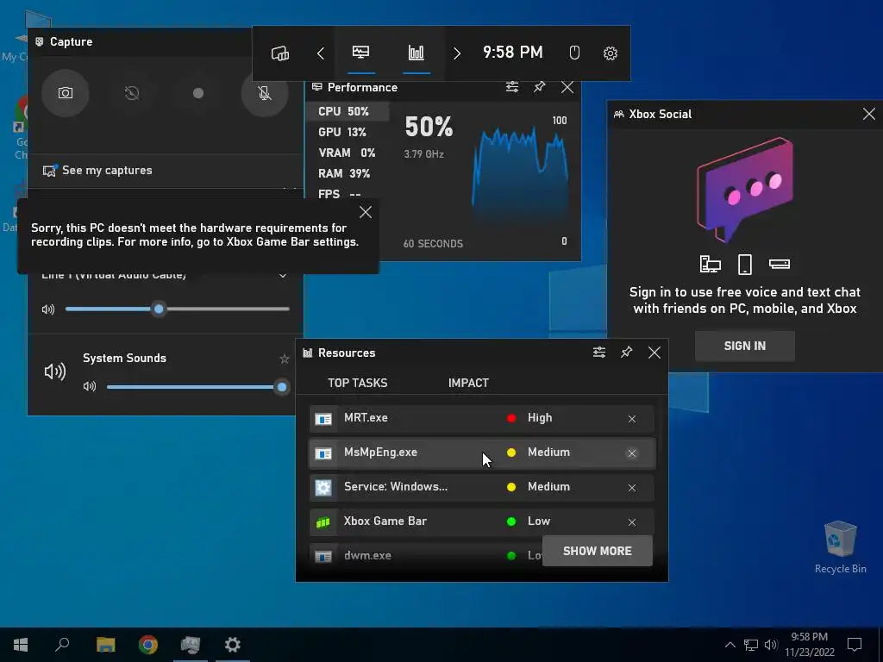Click the SIGN IN button
The height and width of the screenshot is (662, 883).
click(x=744, y=346)
